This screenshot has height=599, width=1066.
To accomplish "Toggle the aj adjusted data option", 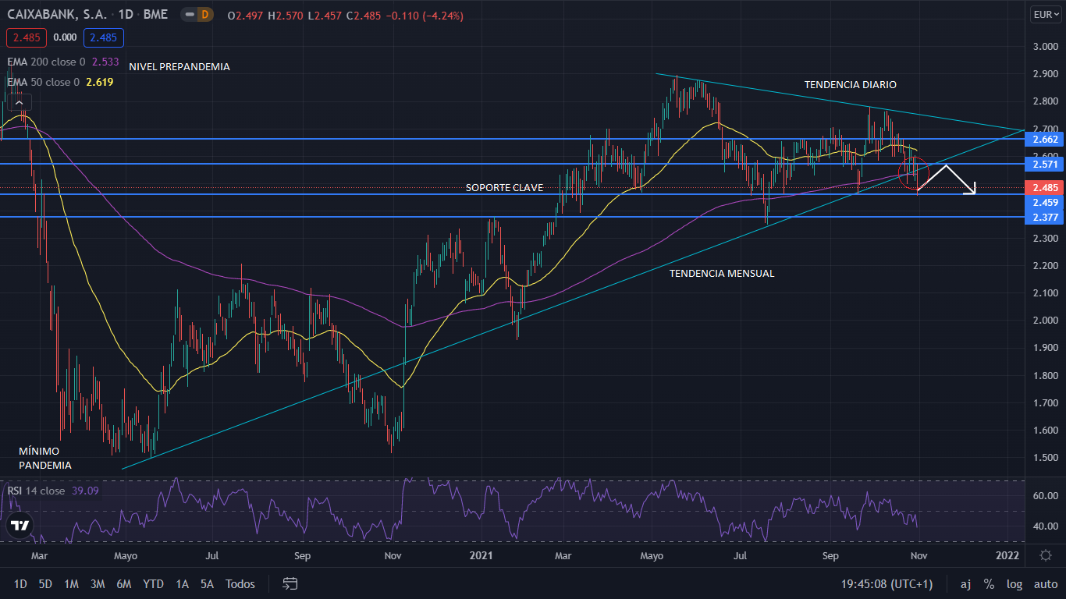I will (965, 583).
